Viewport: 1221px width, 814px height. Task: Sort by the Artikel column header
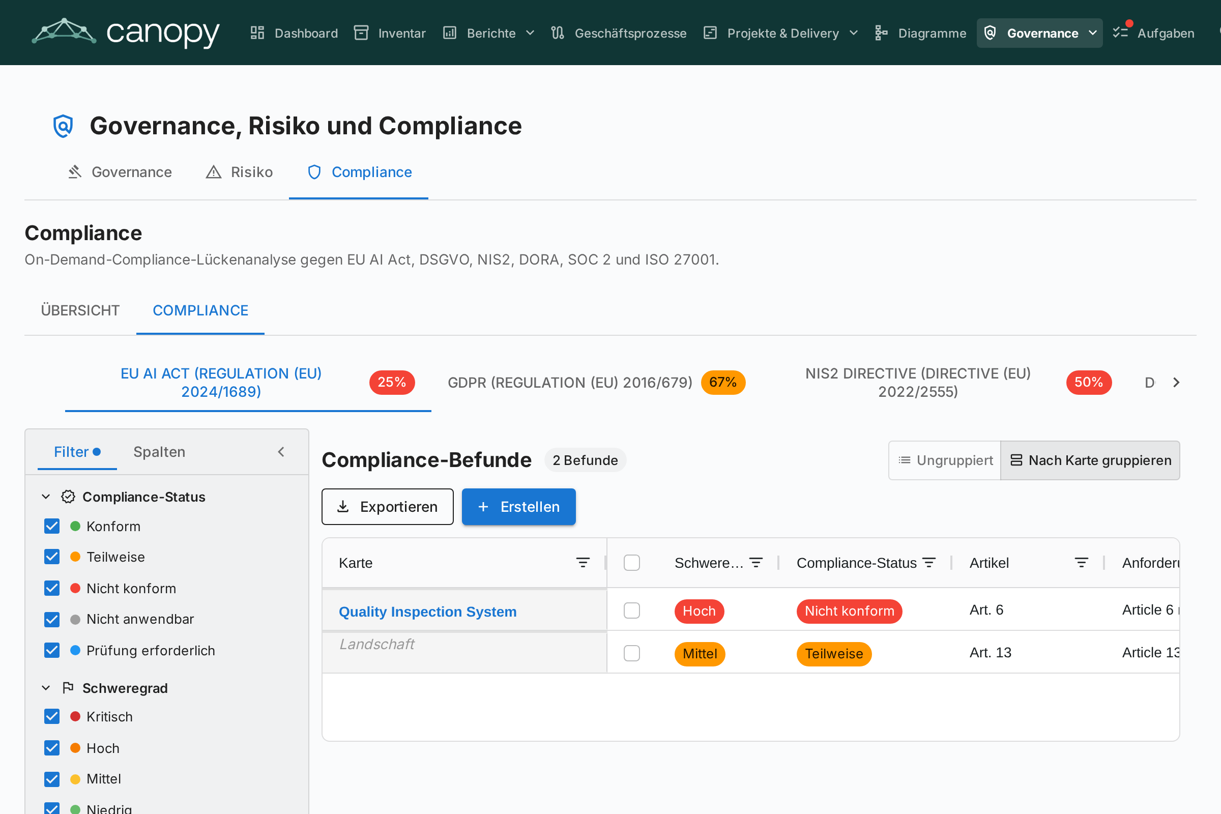pos(990,563)
